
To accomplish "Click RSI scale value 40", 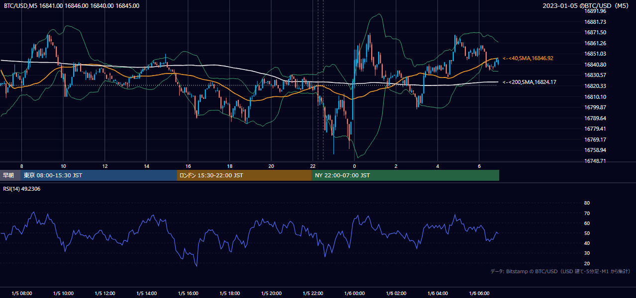I will click(x=587, y=243).
